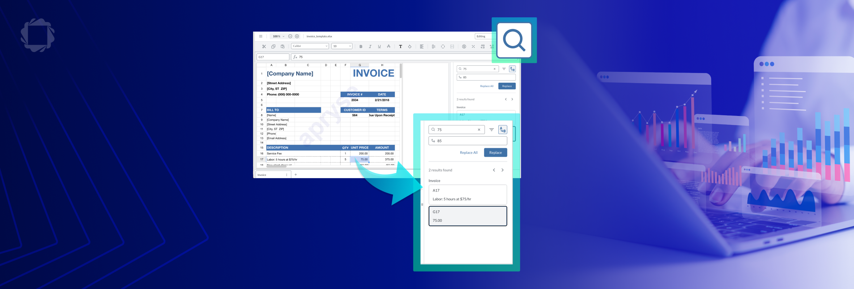
Task: Apply currency format with the dollar icon
Action: point(464,46)
